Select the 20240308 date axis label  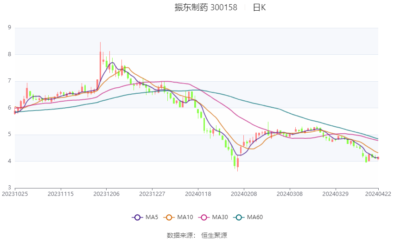point(289,194)
